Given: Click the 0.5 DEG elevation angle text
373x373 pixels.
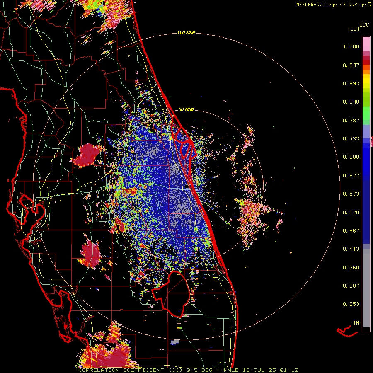Looking at the screenshot, I should 201,370.
